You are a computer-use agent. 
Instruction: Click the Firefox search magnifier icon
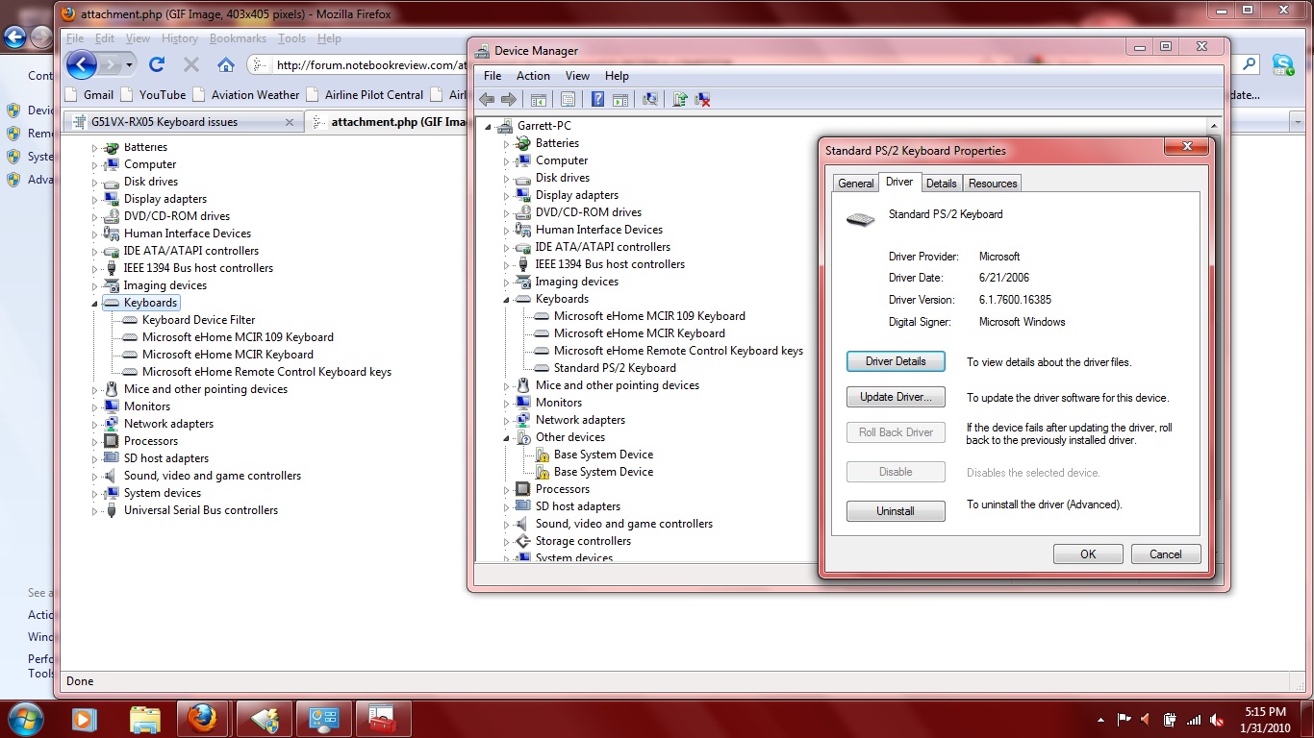point(1249,64)
